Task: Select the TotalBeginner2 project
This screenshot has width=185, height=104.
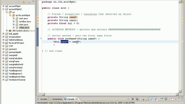Action: (x=15, y=70)
